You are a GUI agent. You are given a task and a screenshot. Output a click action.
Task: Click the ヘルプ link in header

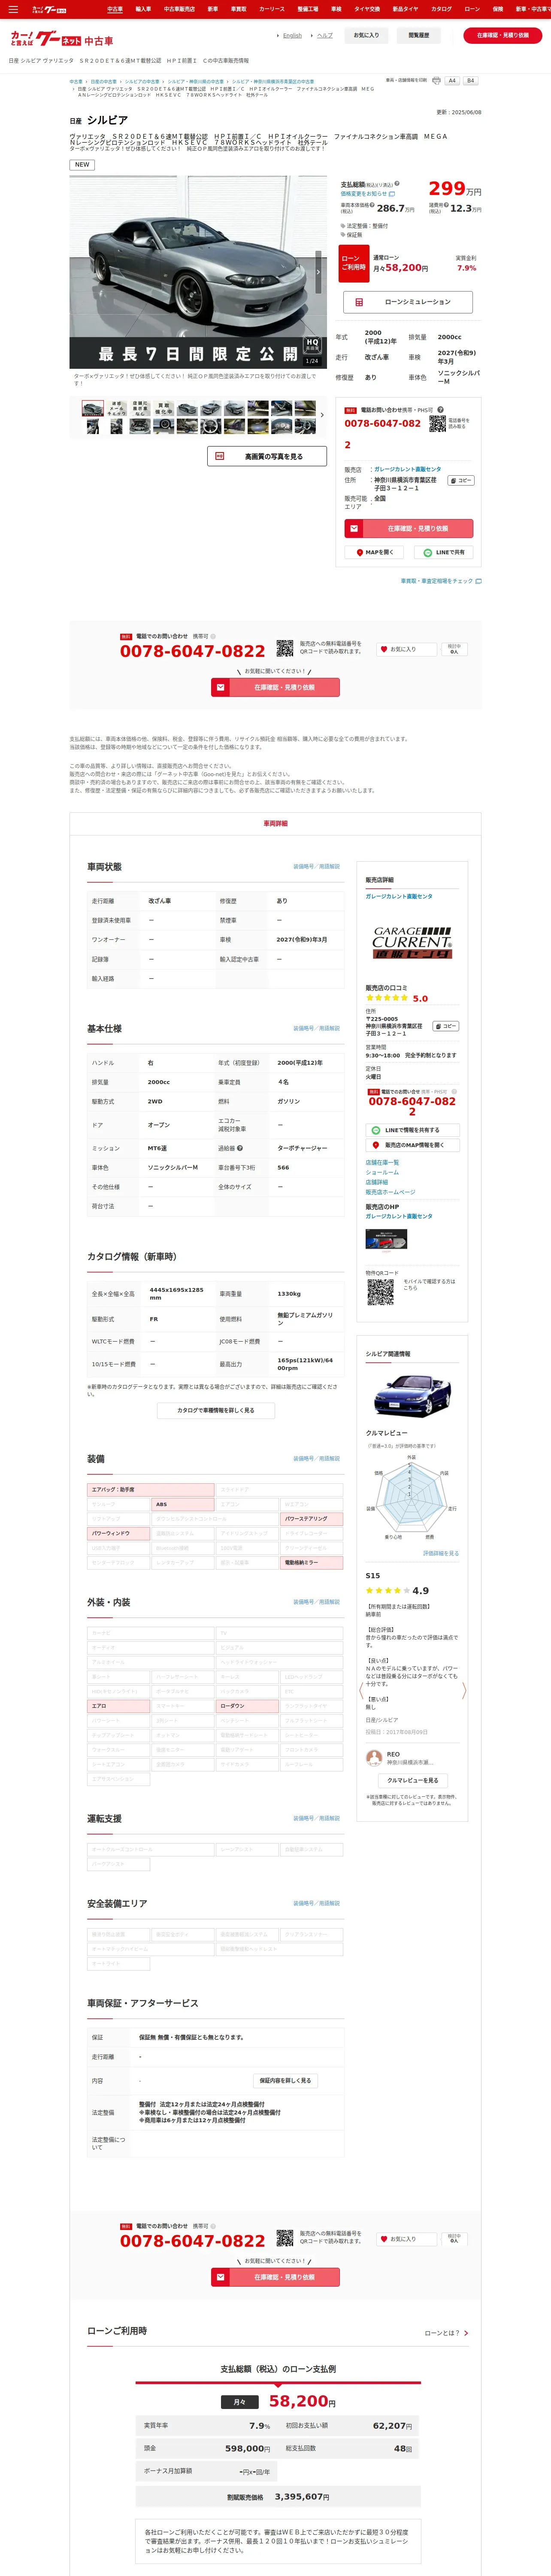325,35
